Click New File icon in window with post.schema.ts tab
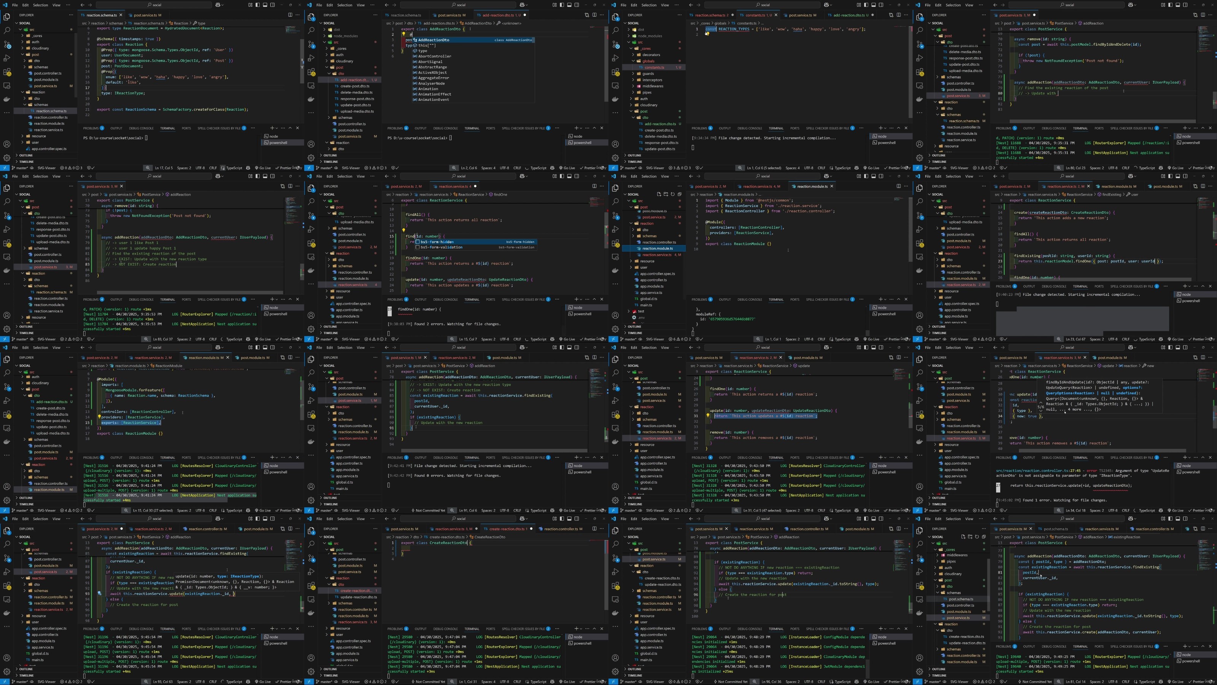Screen dimensions: 1217x685 click(963, 537)
